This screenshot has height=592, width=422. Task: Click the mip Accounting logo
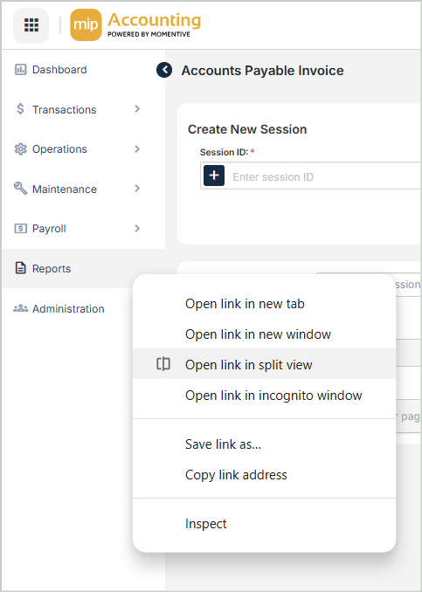tap(135, 25)
